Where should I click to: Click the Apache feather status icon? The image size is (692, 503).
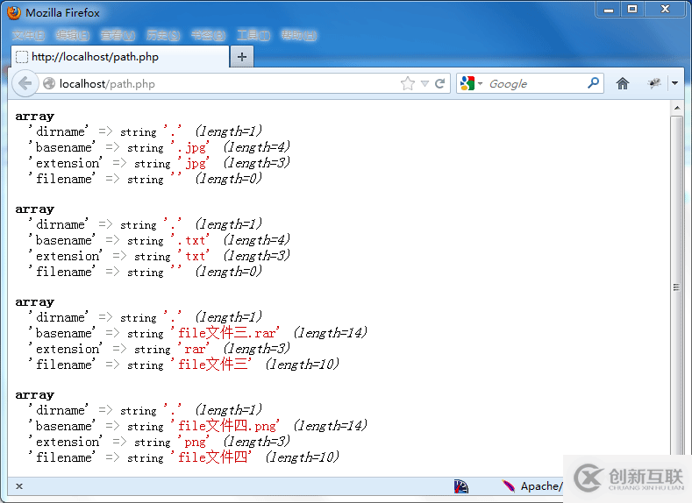pos(509,486)
